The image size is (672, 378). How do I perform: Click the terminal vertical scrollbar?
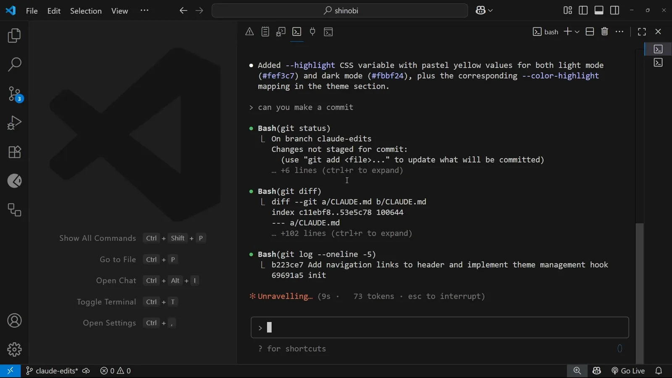(x=640, y=293)
